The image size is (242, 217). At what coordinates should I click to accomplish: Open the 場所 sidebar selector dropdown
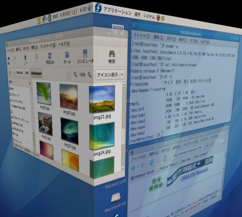pos(11,82)
